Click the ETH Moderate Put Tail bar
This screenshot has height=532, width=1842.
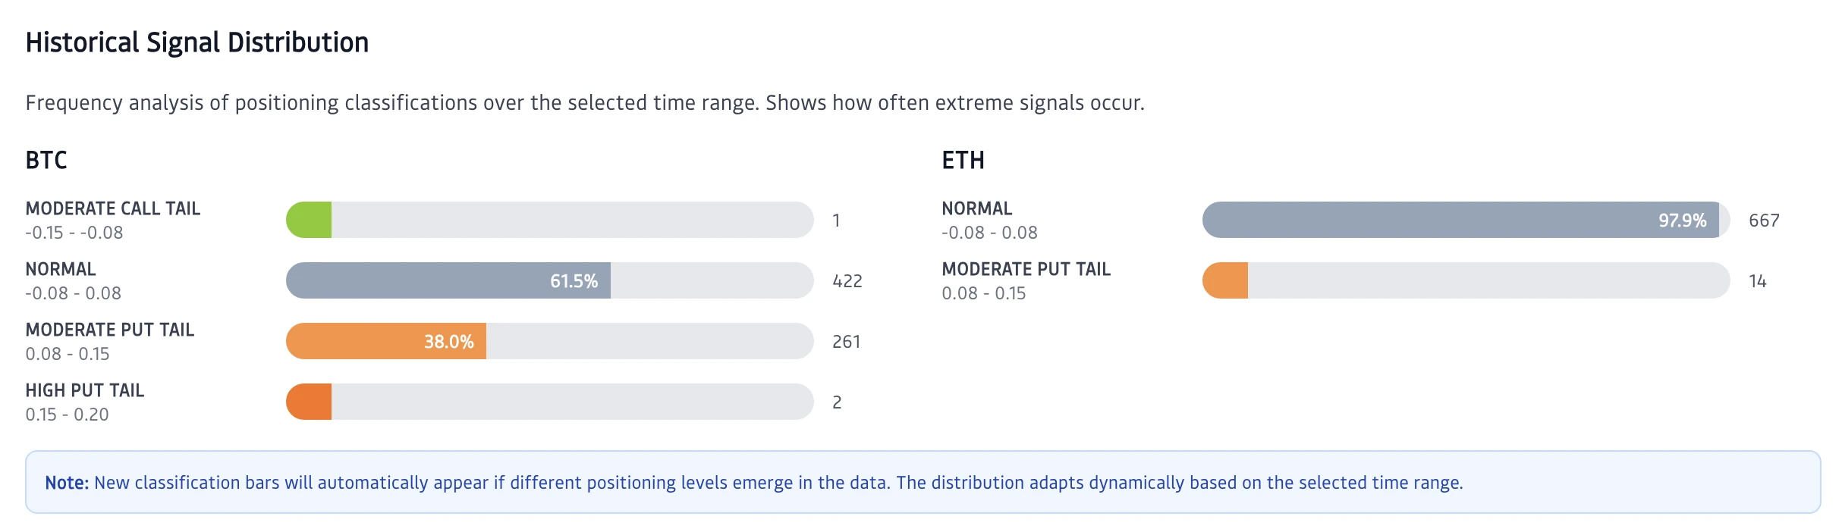[x=1226, y=280]
